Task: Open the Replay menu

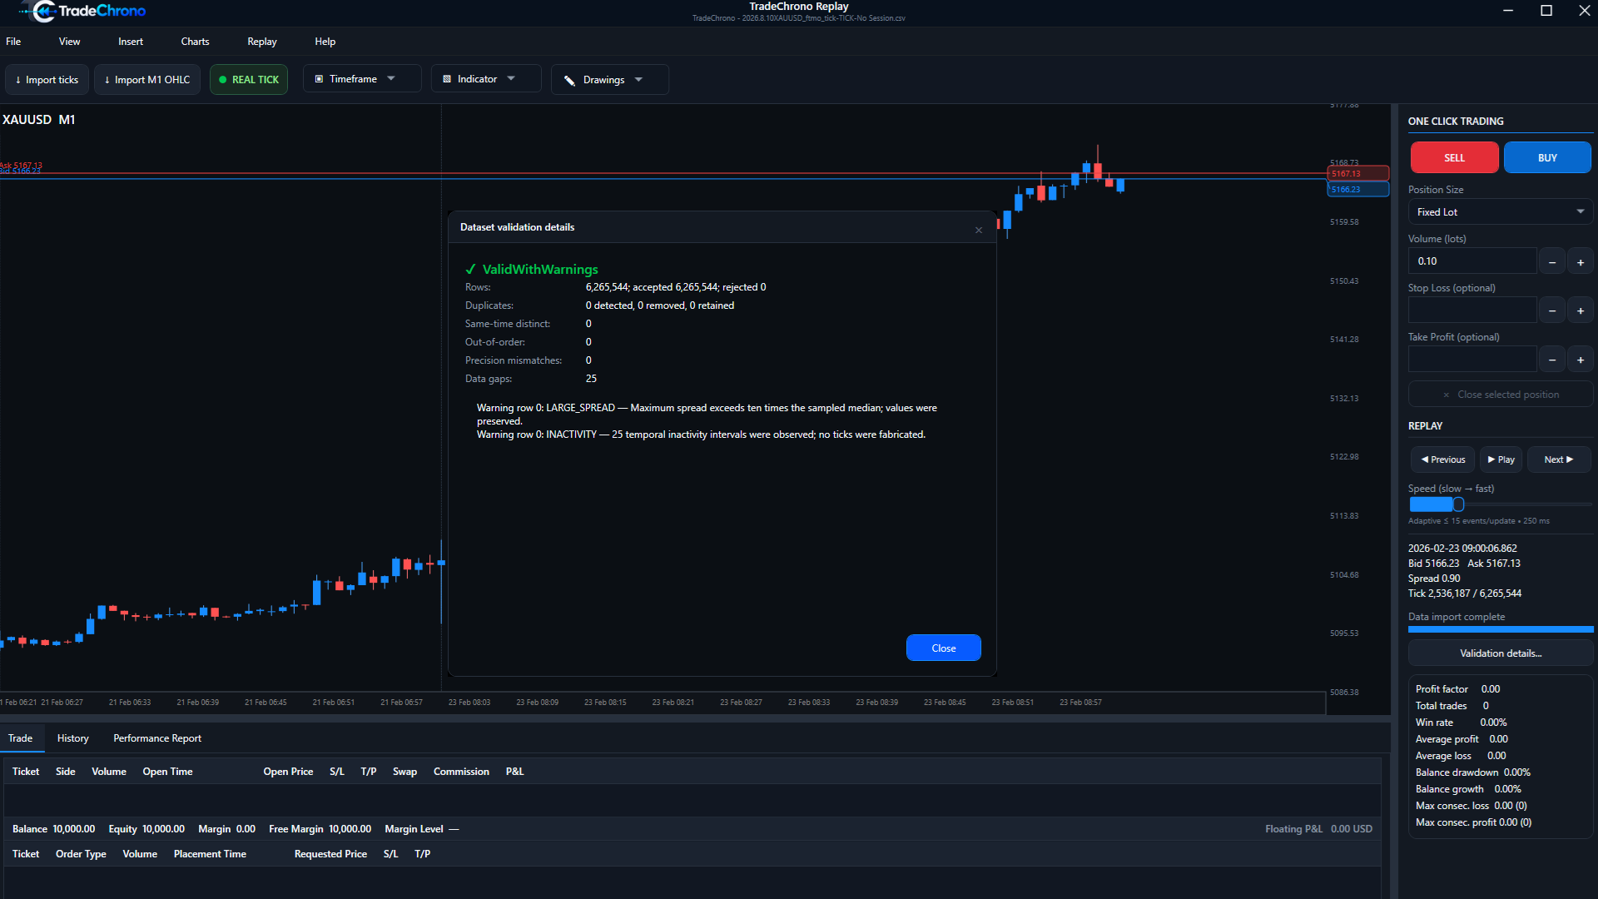Action: tap(261, 42)
